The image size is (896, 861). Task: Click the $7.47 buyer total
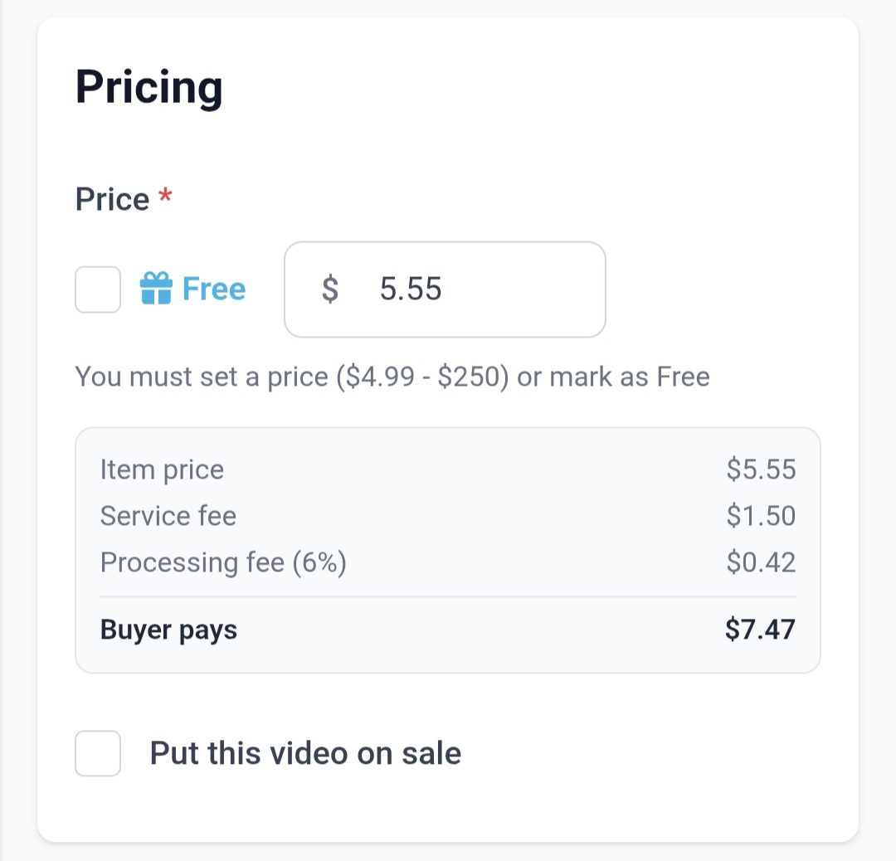pyautogui.click(x=760, y=630)
